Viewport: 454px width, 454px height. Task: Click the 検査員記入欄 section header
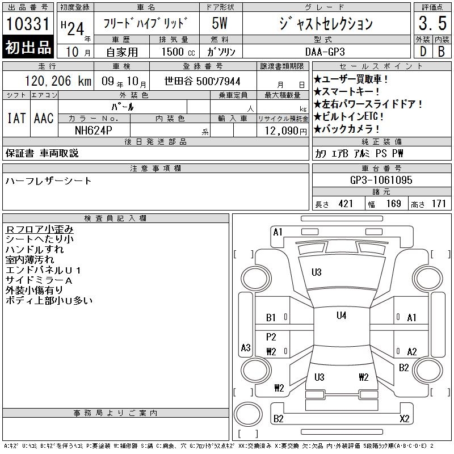(115, 218)
